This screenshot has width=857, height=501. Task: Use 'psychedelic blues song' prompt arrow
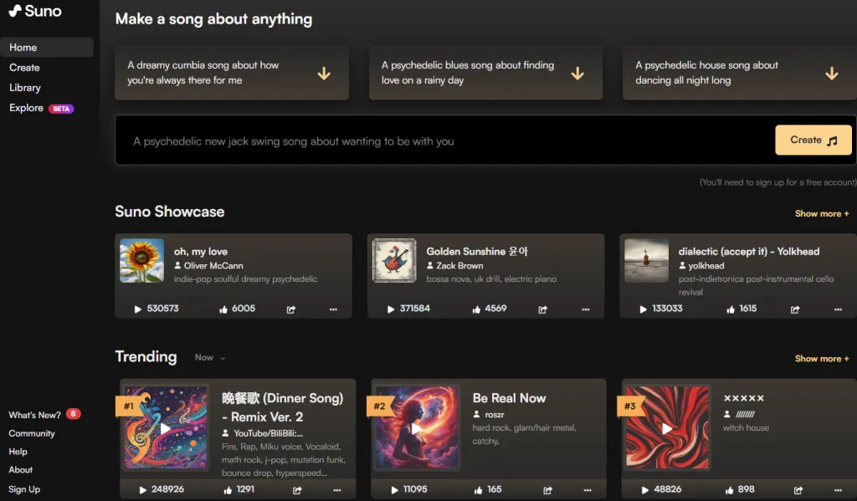coord(577,74)
